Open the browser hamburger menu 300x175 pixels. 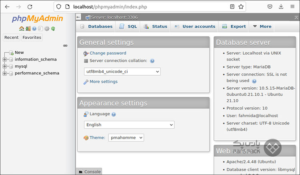pos(292,7)
